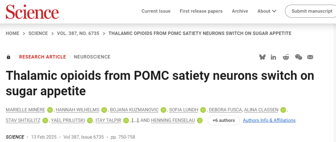Open Vol. 387, No. 6735 breadcrumb
The image size is (336, 142).
(78, 33)
